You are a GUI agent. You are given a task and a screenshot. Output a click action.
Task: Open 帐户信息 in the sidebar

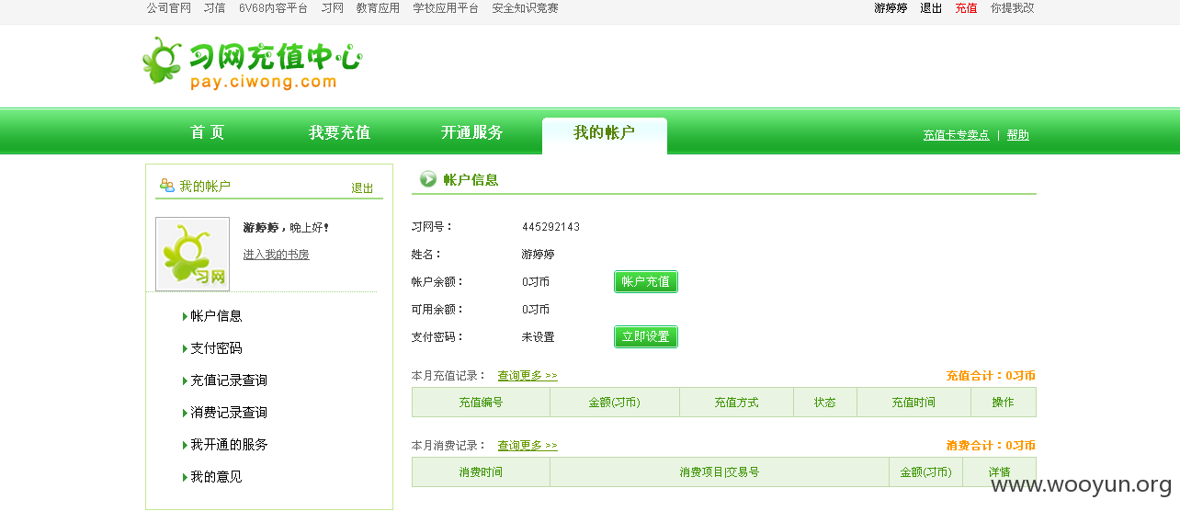tap(216, 316)
